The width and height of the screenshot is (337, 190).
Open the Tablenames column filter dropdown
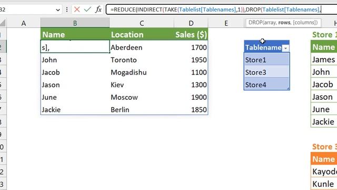(285, 48)
